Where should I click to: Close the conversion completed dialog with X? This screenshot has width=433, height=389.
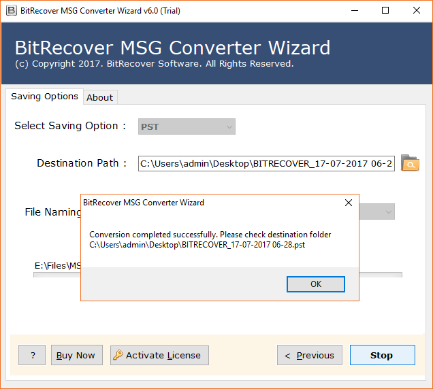click(x=349, y=203)
